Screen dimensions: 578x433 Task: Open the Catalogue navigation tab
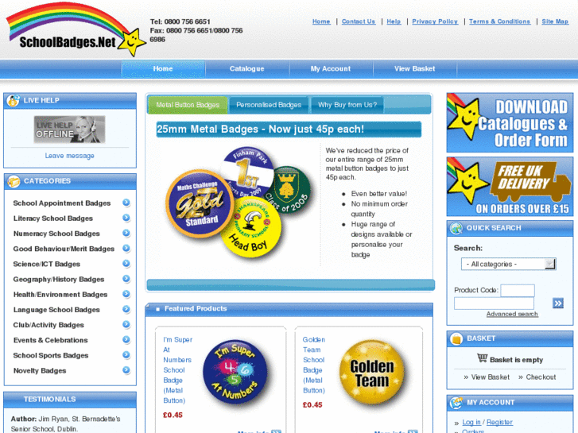[247, 69]
